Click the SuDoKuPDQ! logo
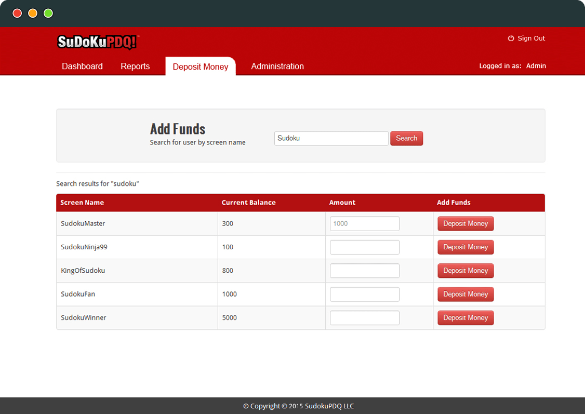 pos(98,42)
